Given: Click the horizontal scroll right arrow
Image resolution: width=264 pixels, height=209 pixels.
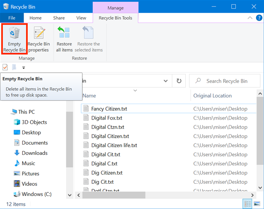Looking at the screenshot, I should (x=252, y=195).
